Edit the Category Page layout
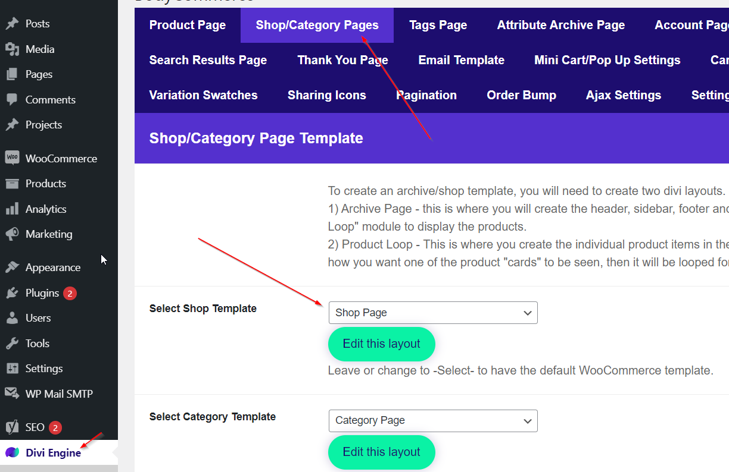This screenshot has height=472, width=729. (x=381, y=452)
